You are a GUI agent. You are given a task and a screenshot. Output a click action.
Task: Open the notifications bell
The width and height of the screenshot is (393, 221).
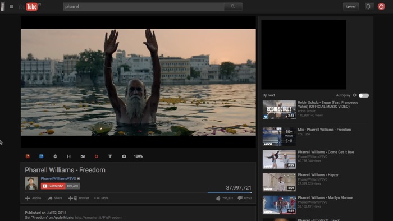[368, 7]
